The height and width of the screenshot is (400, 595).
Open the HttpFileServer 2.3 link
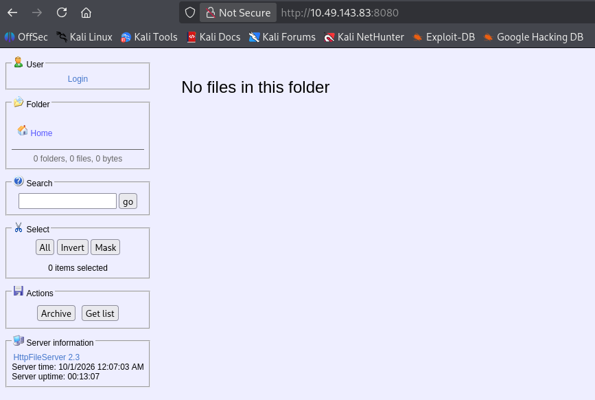[x=46, y=357]
